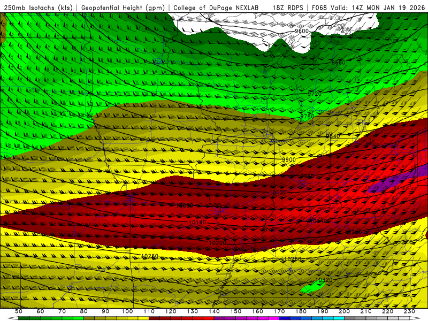This screenshot has width=428, height=321.
Task: Click the 10020 height contour label
Action: (x=278, y=192)
